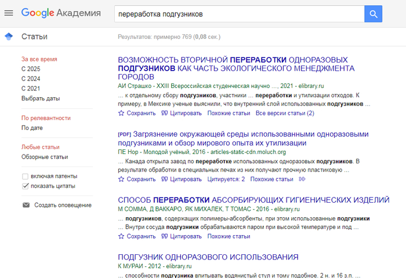Click the Google Академия logo
The width and height of the screenshot is (406, 278).
click(x=61, y=13)
